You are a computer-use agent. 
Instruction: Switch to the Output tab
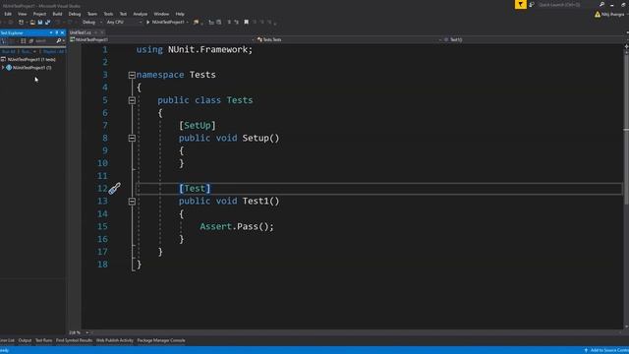(25, 341)
